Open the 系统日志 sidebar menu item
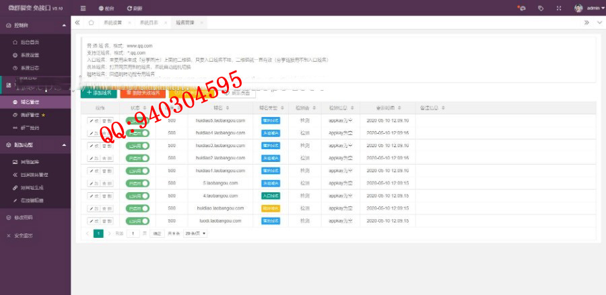The width and height of the screenshot is (606, 295). point(30,68)
